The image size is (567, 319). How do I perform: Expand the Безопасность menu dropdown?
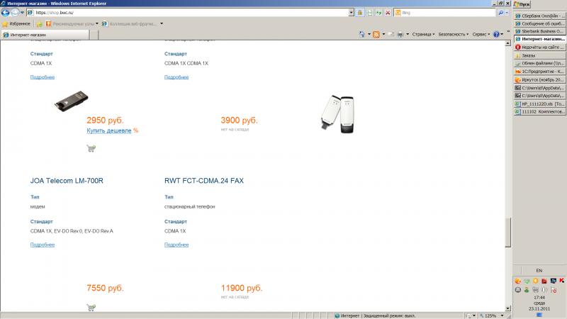pyautogui.click(x=454, y=34)
